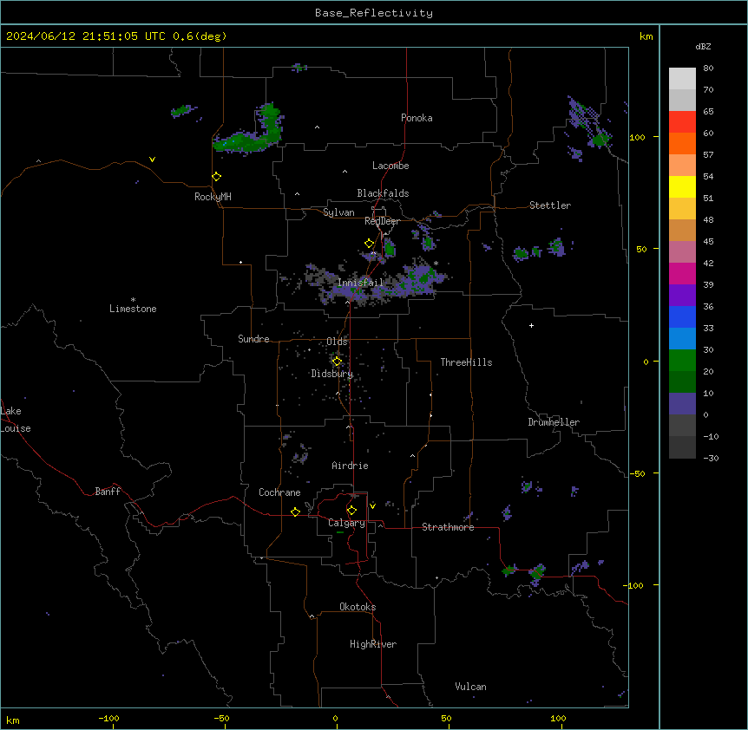Click the -100 tick on the bottom axis

click(x=108, y=718)
